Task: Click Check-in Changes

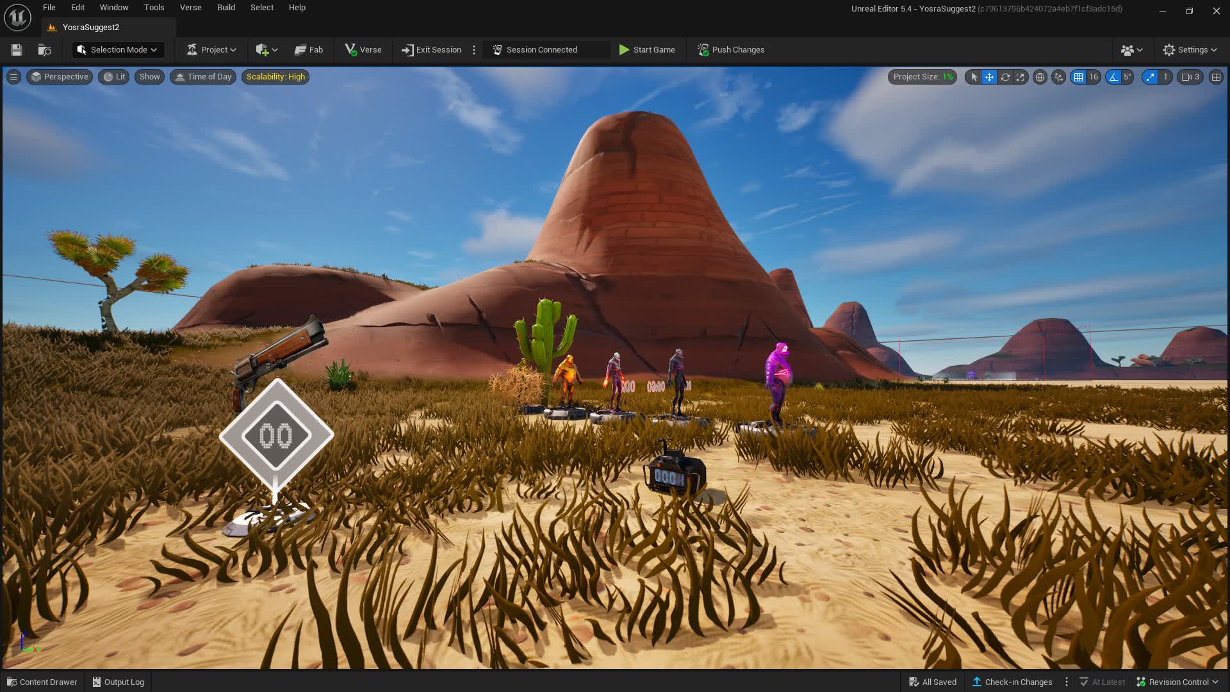Action: [x=1012, y=682]
